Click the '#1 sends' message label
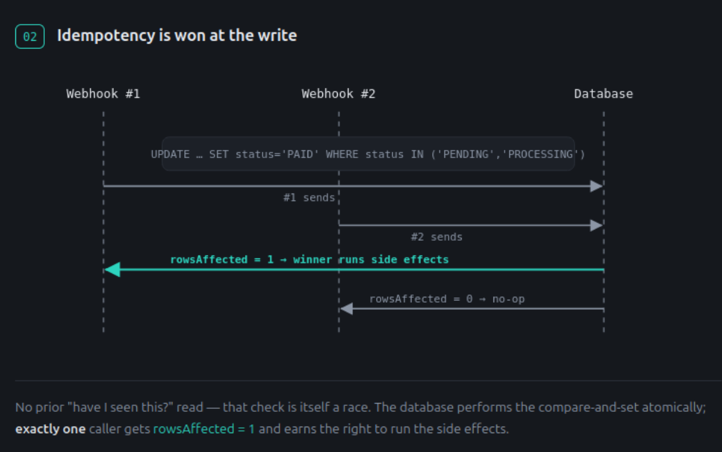This screenshot has width=722, height=452. (309, 198)
